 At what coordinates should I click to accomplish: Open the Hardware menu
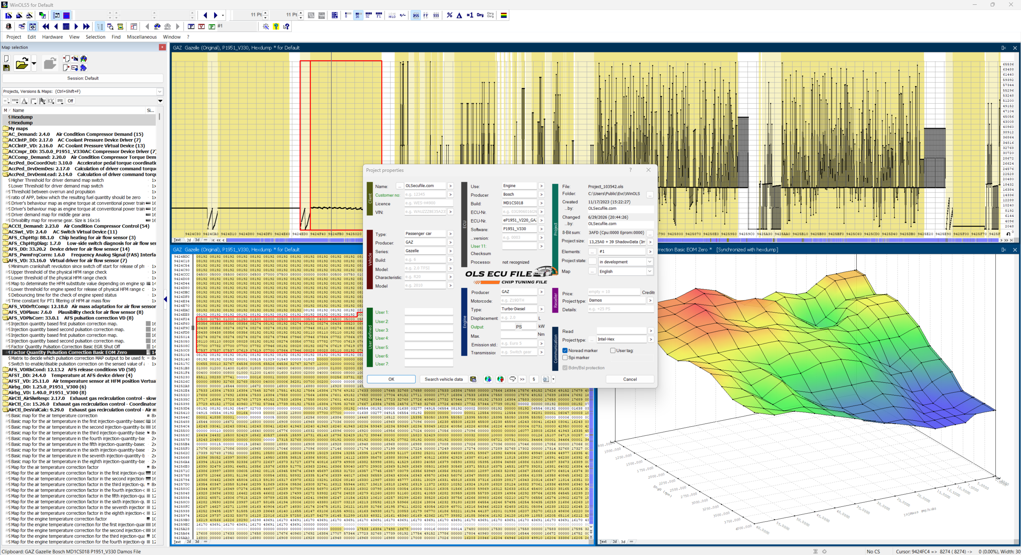click(53, 37)
